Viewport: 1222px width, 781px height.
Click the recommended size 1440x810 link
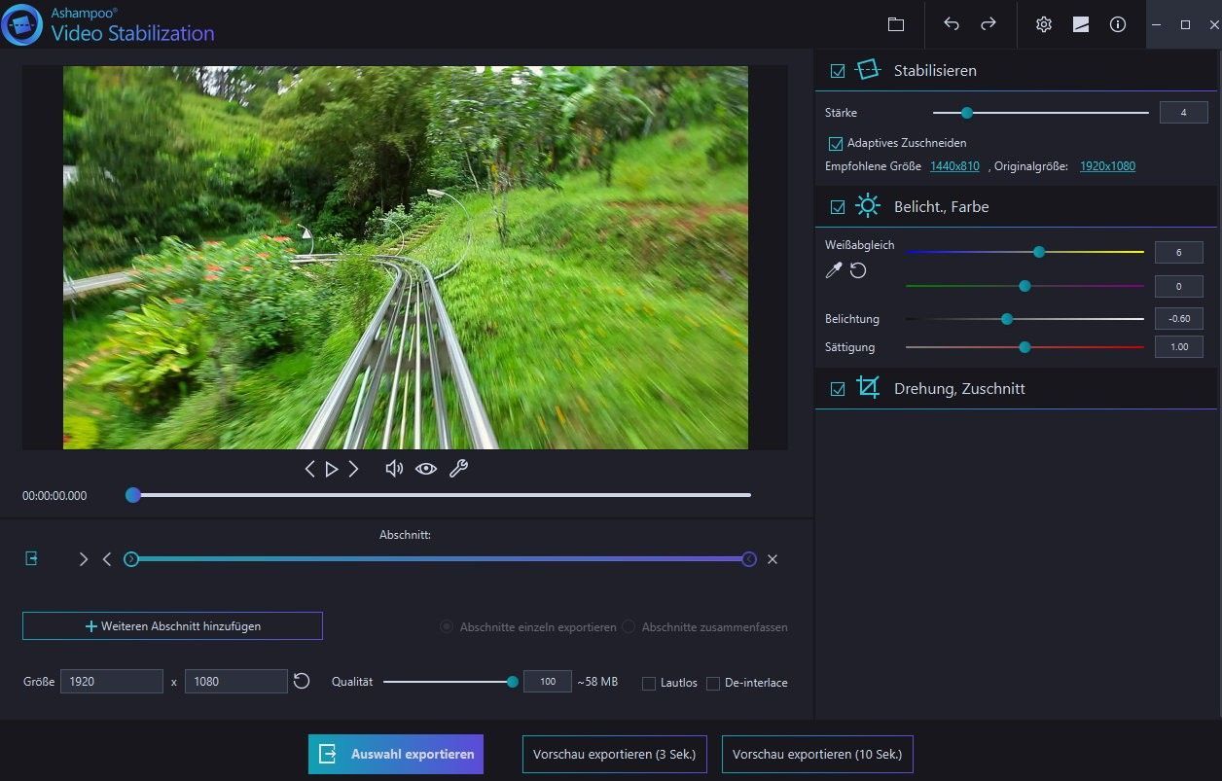pyautogui.click(x=954, y=166)
